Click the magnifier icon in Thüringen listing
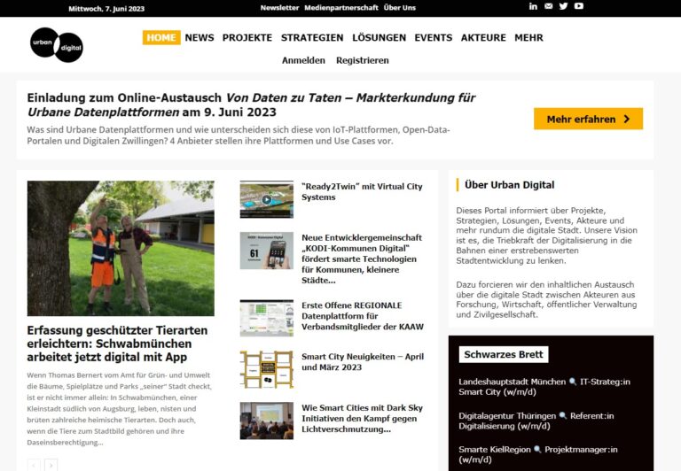 [563, 415]
